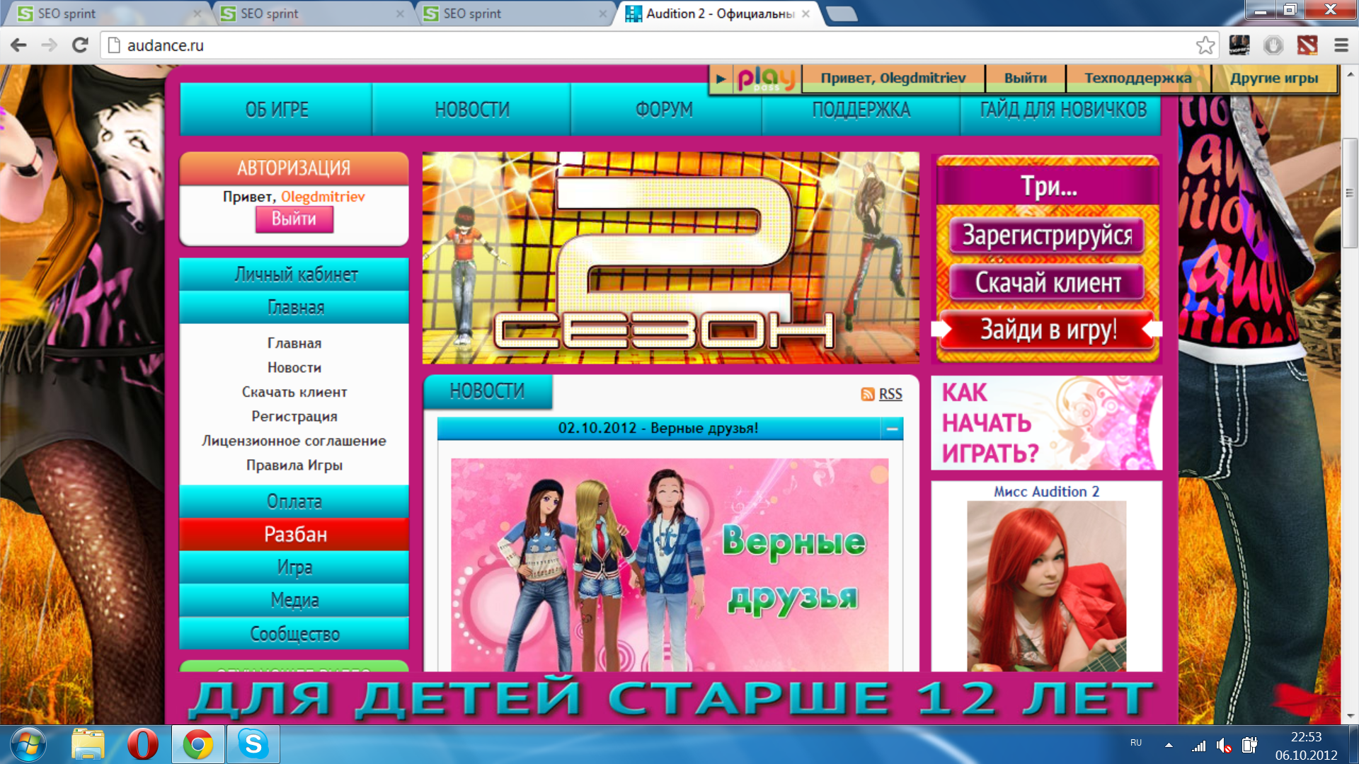Collapse the Главная sidebar section header
1359x764 pixels.
point(294,308)
